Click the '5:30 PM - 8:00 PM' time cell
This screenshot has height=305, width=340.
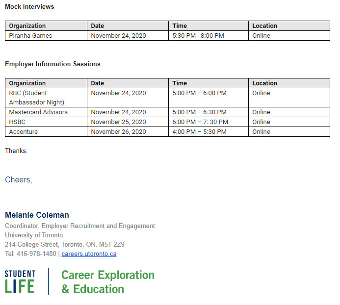click(x=209, y=36)
